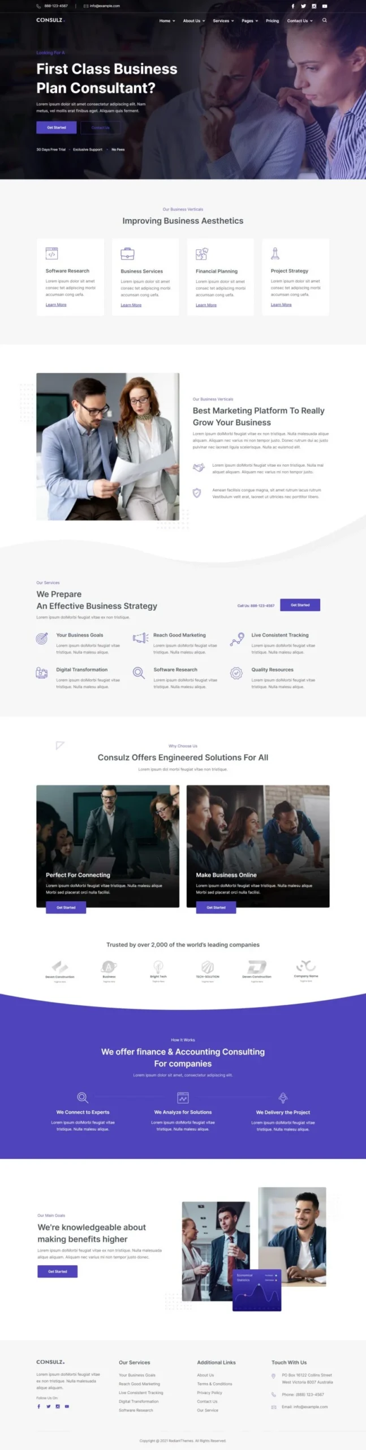The height and width of the screenshot is (1450, 366).
Task: Expand the Home dropdown menu
Action: point(167,21)
